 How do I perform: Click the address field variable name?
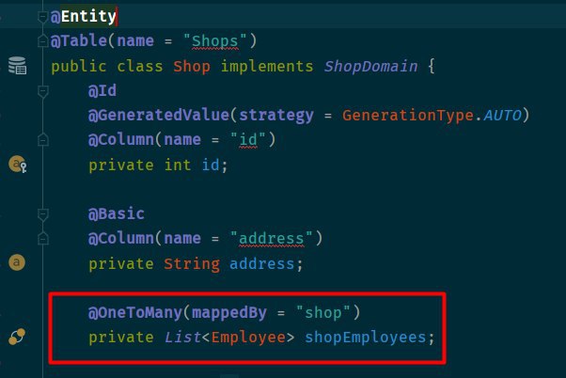click(262, 264)
